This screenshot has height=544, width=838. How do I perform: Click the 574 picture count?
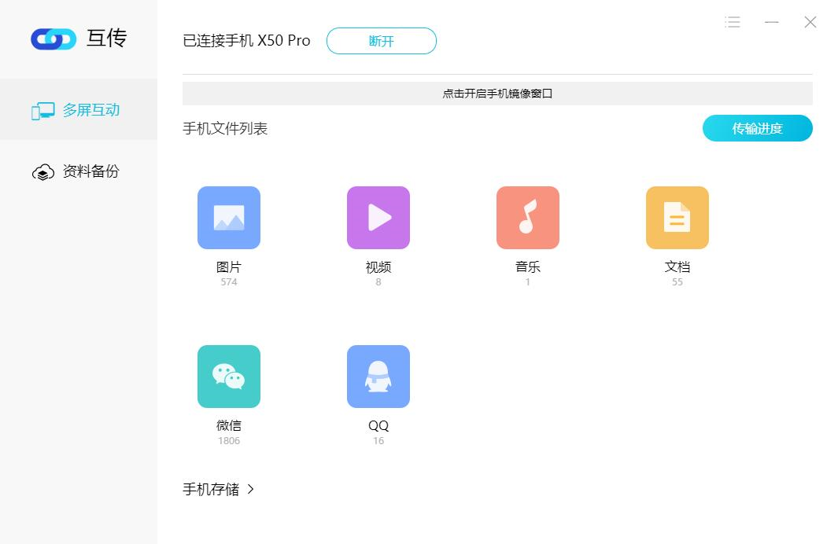(x=229, y=282)
